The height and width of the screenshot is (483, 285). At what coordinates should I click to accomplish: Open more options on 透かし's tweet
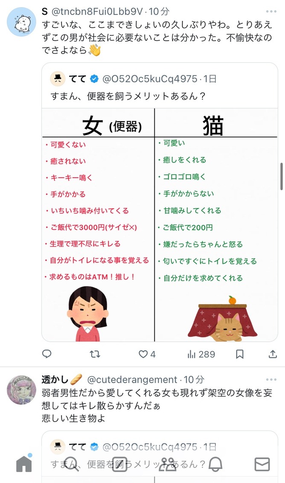271,380
